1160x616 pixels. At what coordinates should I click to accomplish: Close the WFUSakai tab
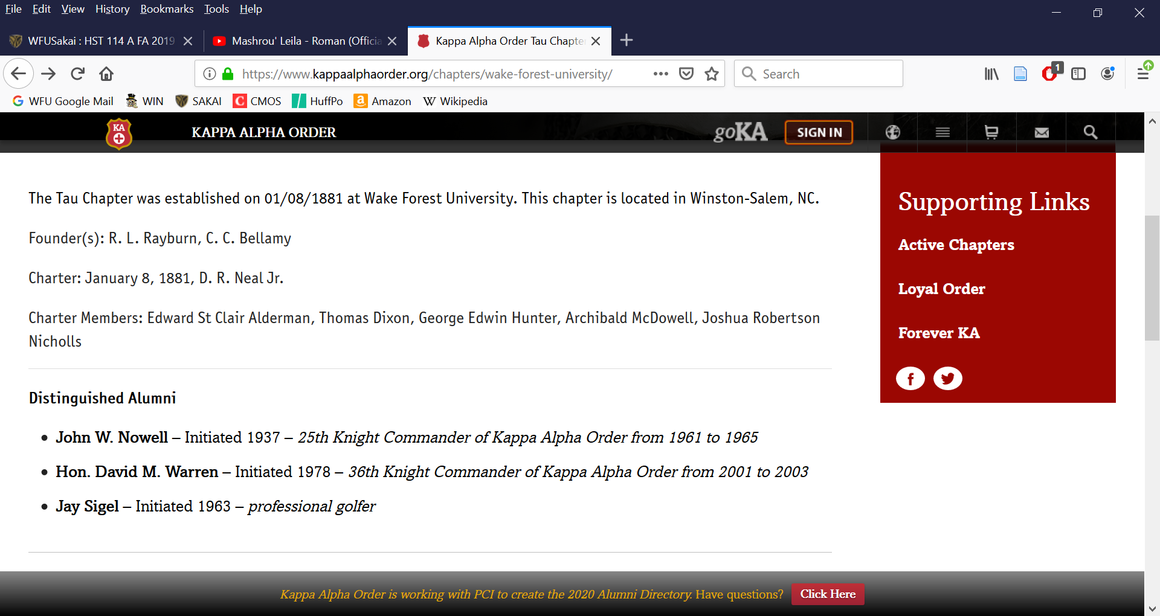(188, 41)
